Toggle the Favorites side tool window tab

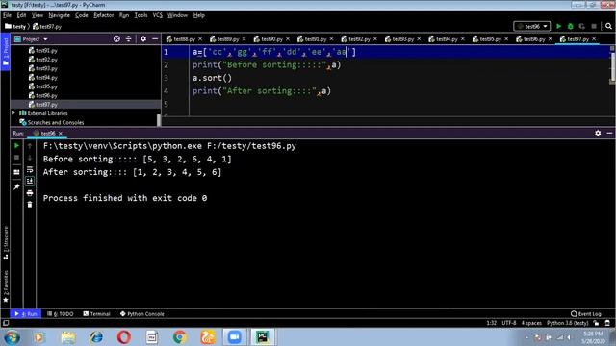[x=6, y=286]
